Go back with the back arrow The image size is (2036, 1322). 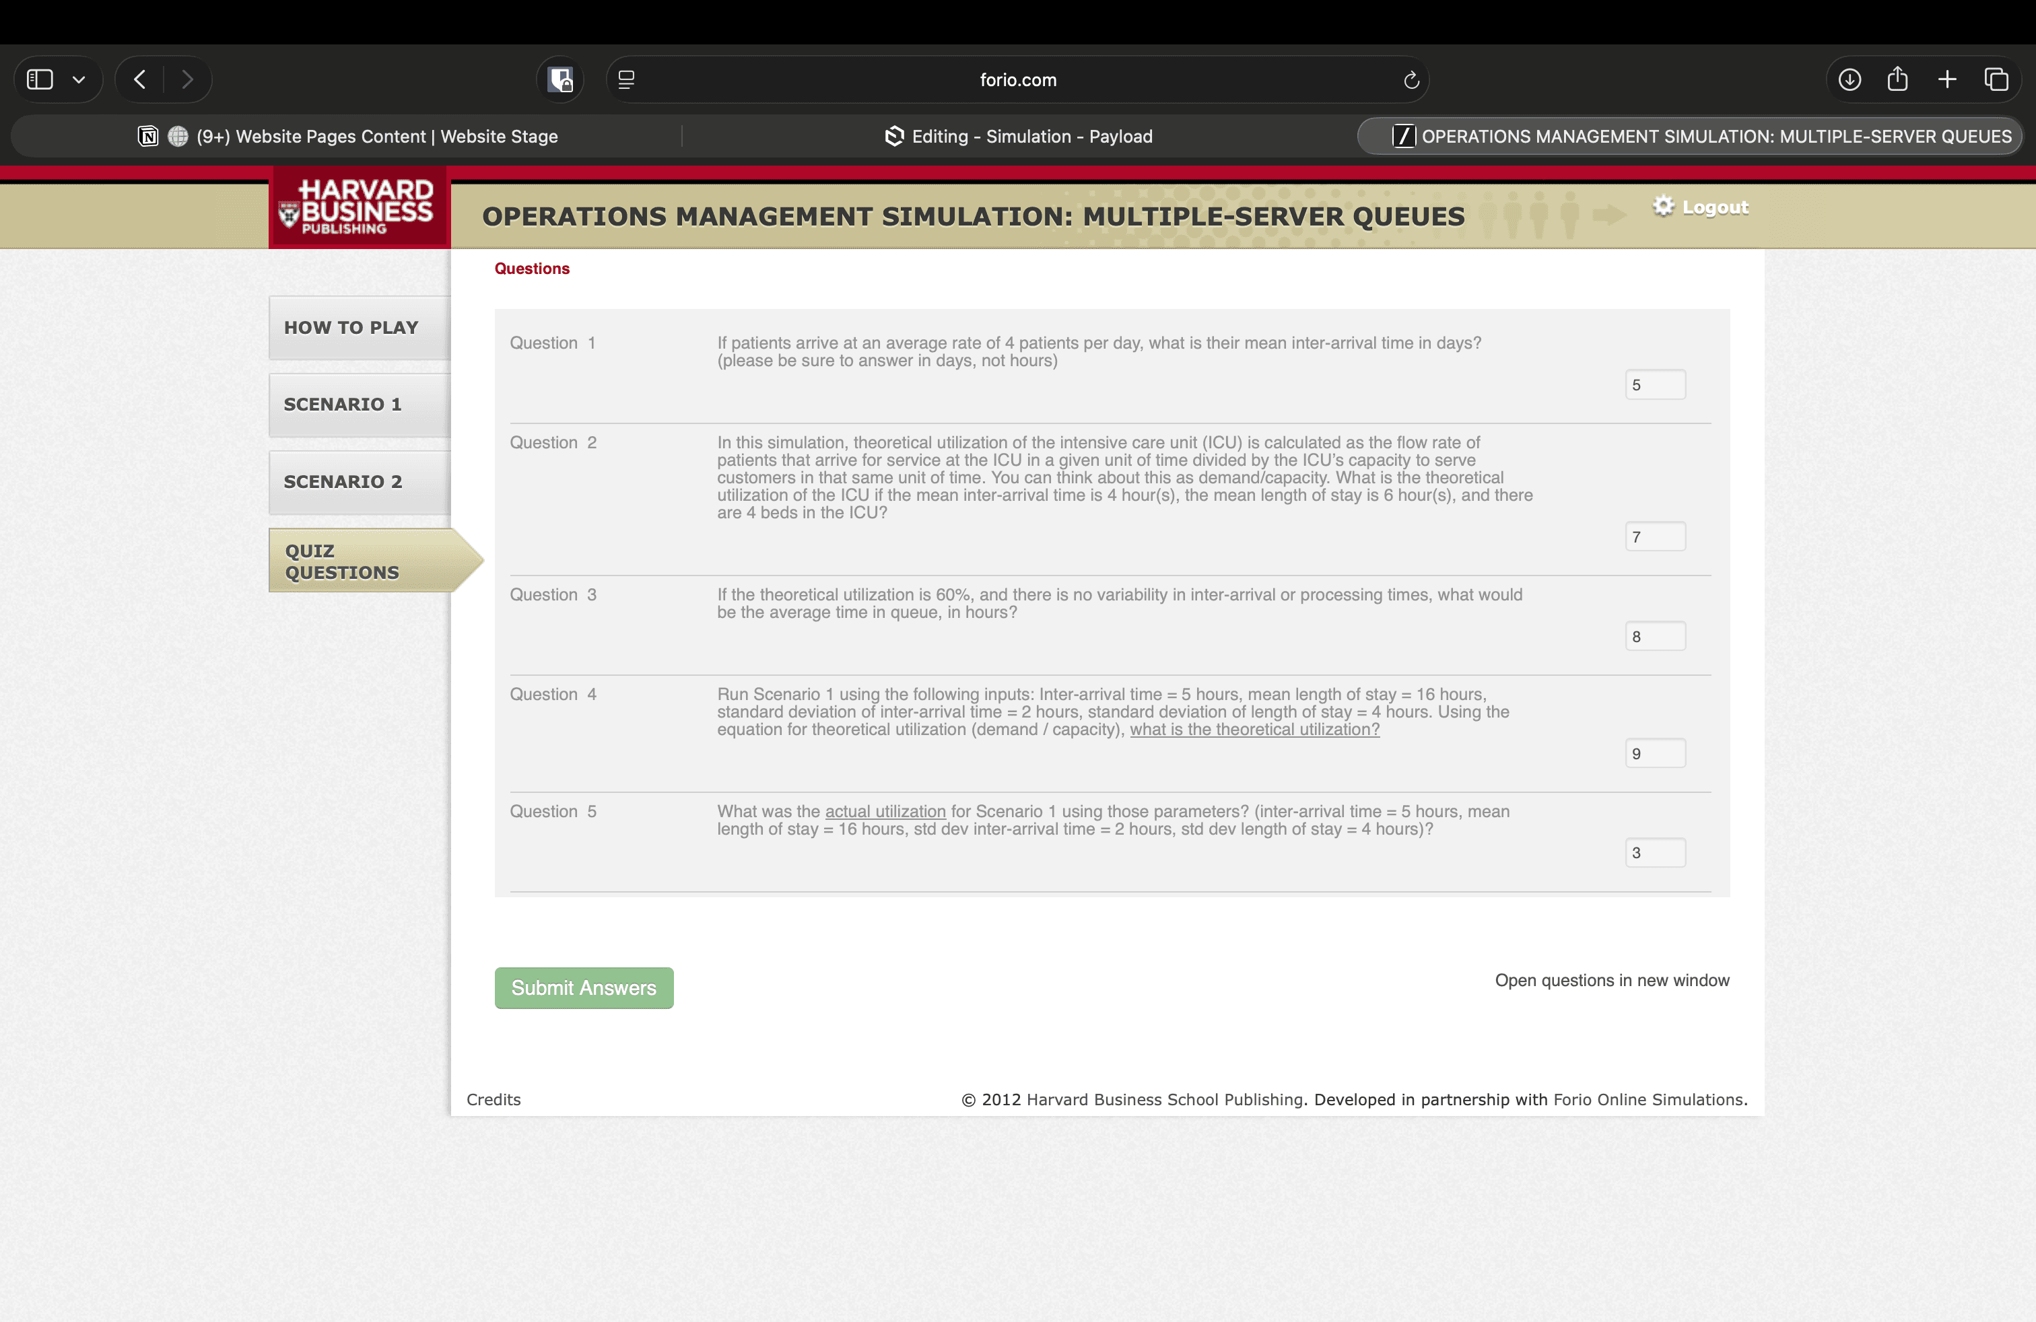coord(140,79)
